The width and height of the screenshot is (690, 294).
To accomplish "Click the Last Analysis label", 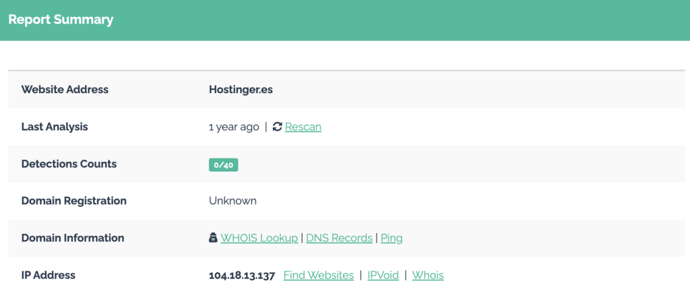I will pyautogui.click(x=55, y=127).
